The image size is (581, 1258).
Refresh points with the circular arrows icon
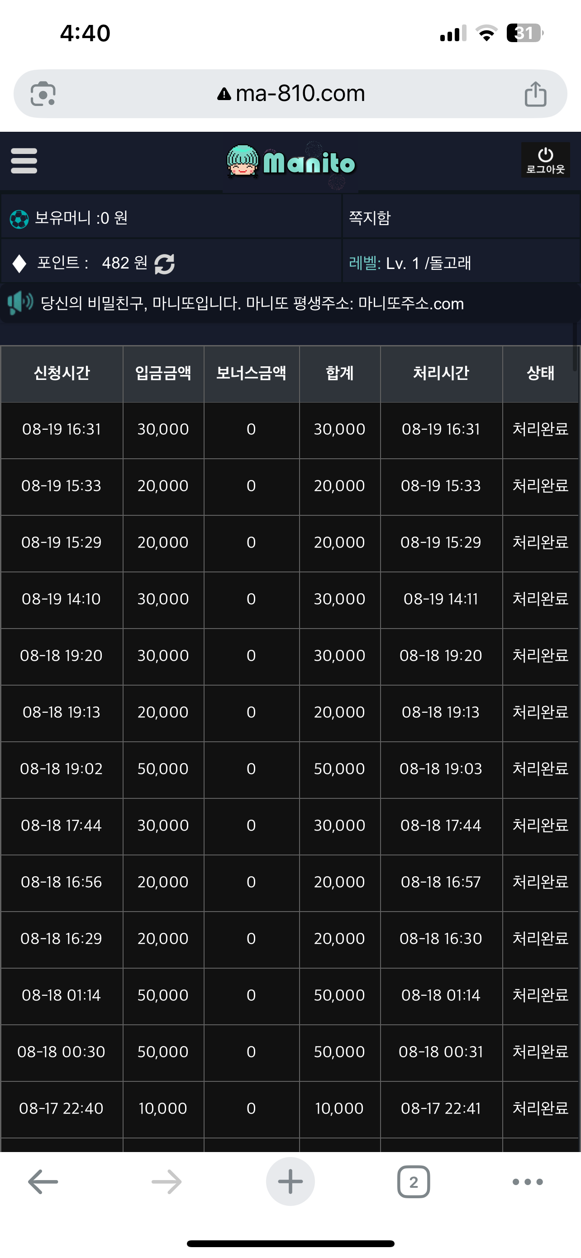(164, 264)
